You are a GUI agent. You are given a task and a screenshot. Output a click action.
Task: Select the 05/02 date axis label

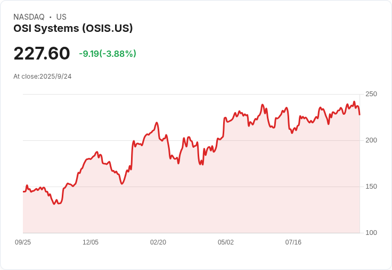(226, 242)
